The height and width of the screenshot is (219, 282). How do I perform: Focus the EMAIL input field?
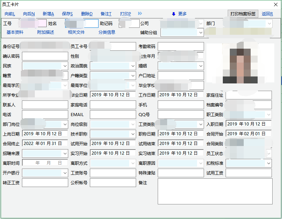[113, 115]
